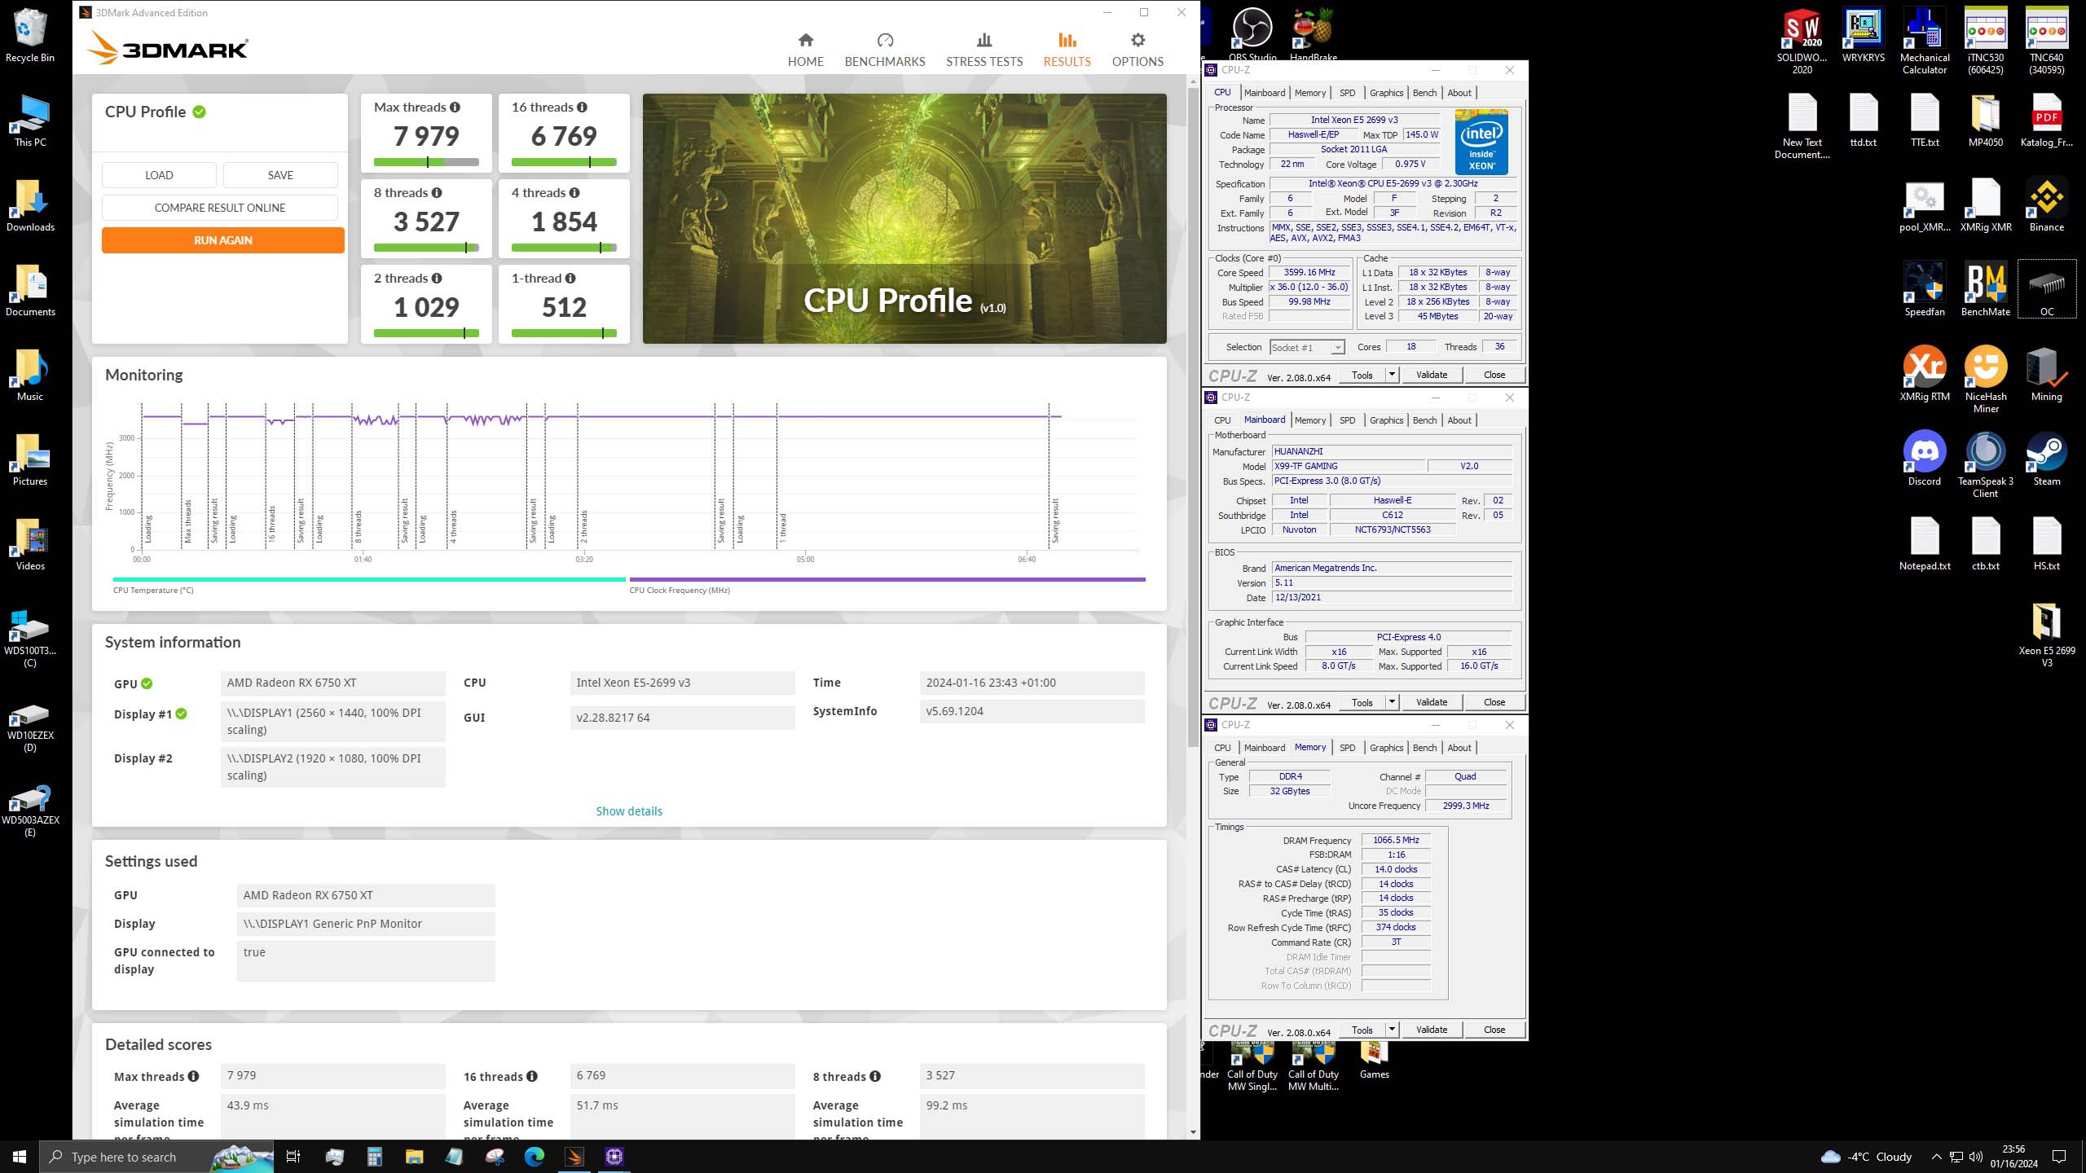
Task: Select the XMRig RTM desktop shortcut
Action: pyautogui.click(x=1925, y=374)
